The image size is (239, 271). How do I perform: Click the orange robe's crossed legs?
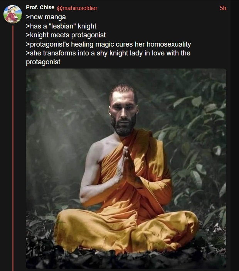pyautogui.click(x=126, y=230)
